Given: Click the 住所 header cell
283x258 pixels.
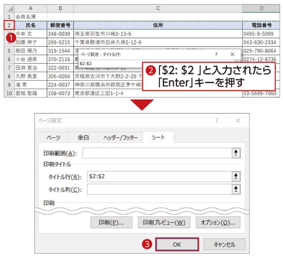Looking at the screenshot, I should [158, 25].
